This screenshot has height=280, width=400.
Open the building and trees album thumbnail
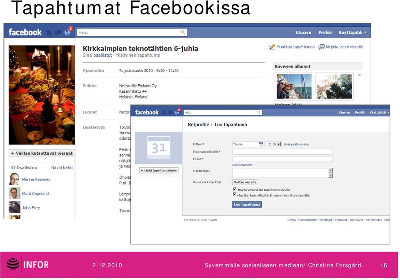[335, 86]
